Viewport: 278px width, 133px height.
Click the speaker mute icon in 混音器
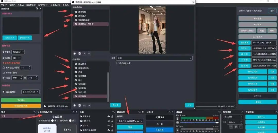[177, 122]
